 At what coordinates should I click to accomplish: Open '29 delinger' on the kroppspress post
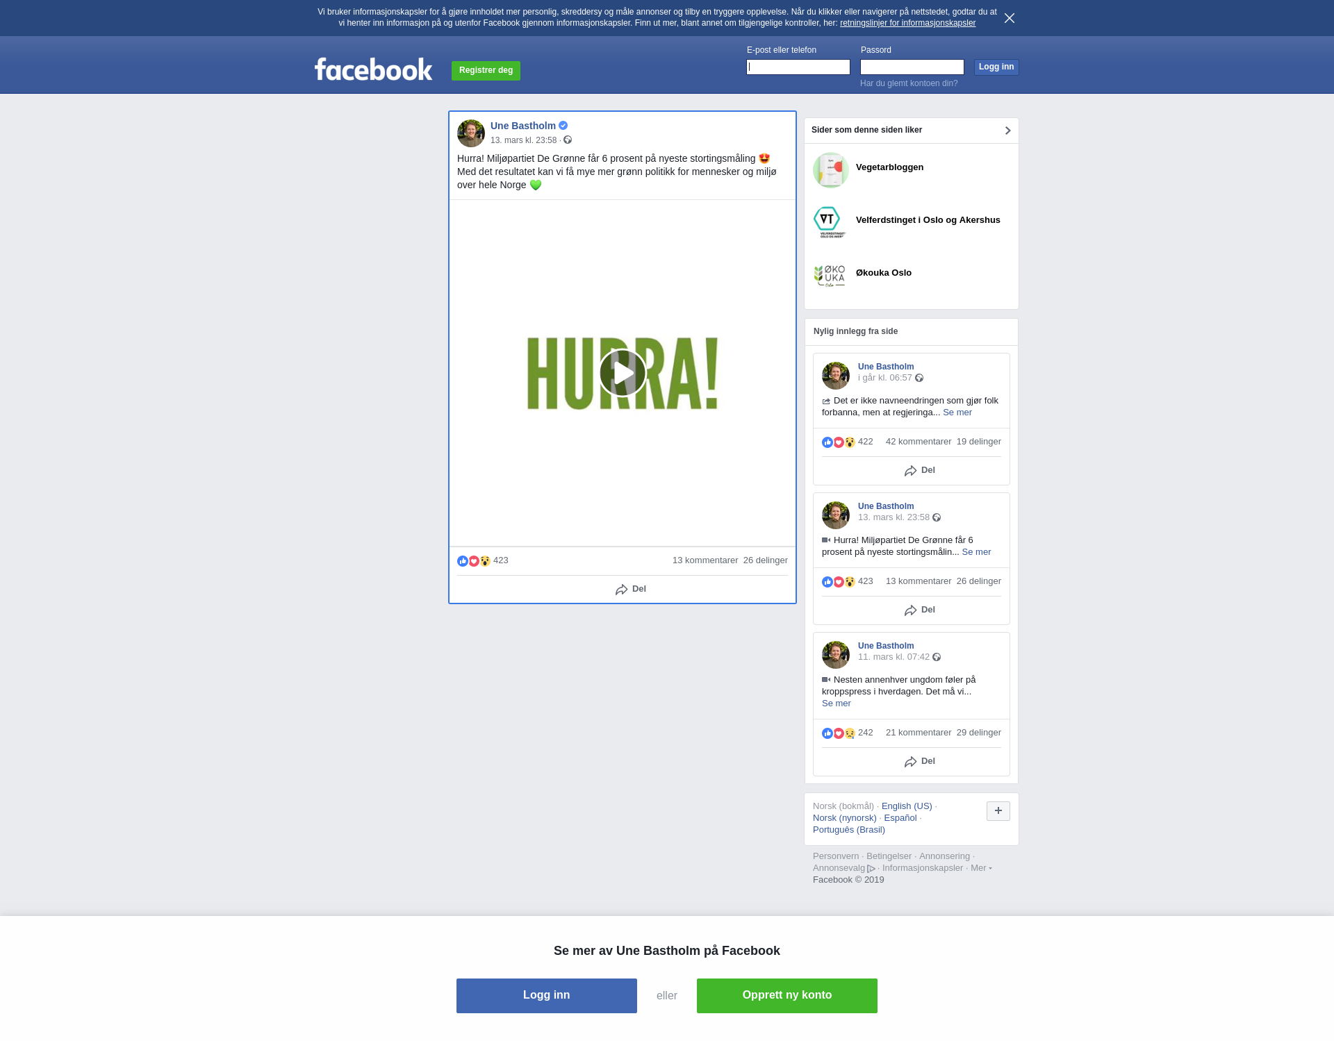979,733
